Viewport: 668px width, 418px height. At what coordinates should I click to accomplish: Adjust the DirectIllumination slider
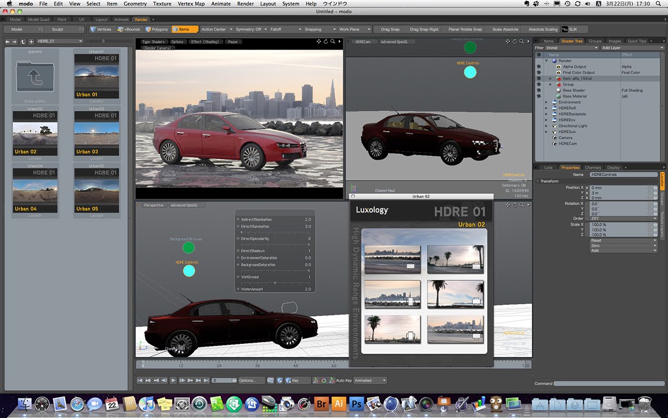click(274, 232)
